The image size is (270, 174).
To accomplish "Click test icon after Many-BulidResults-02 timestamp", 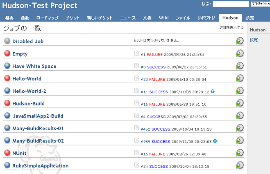I will pyautogui.click(x=215, y=141).
